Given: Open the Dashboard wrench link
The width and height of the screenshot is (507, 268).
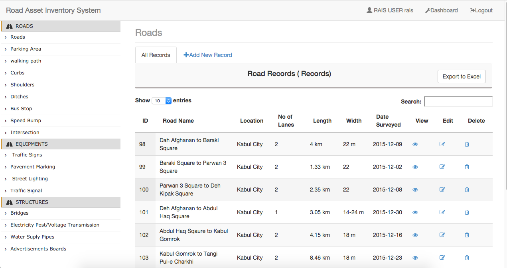Looking at the screenshot, I should [x=441, y=10].
